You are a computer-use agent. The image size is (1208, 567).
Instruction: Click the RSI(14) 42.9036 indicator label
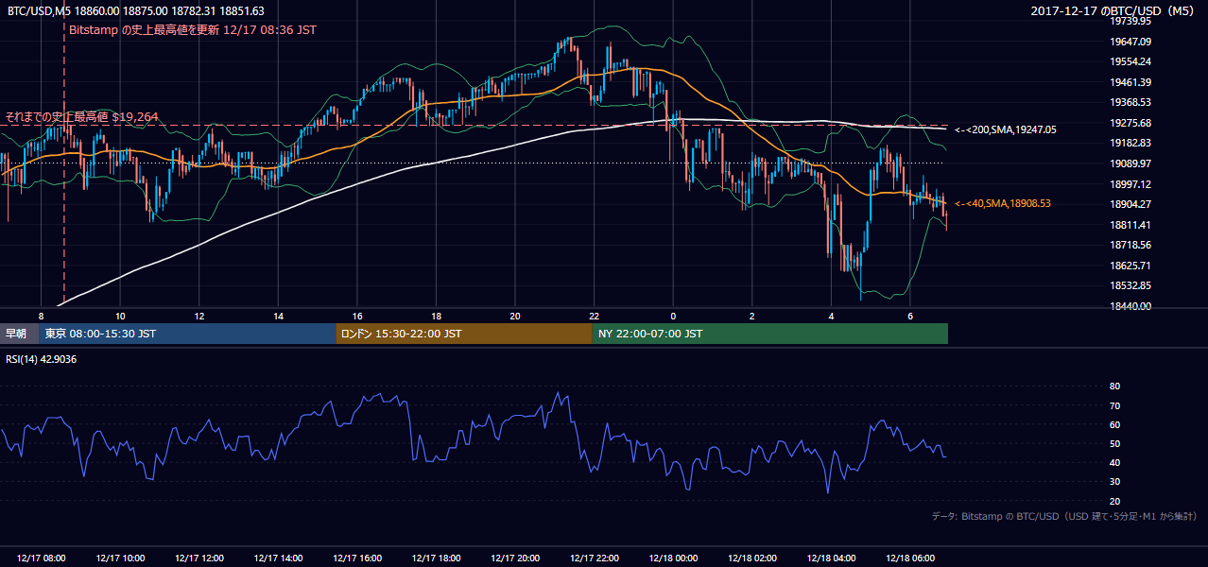(42, 359)
